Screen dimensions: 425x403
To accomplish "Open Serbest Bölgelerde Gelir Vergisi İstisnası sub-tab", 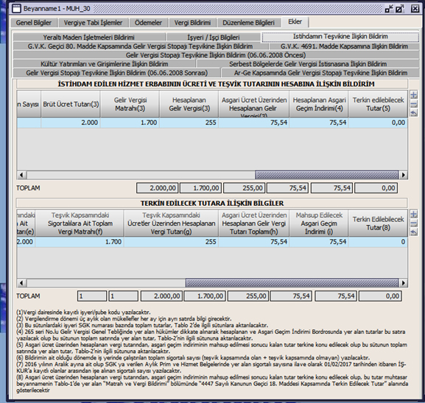I will point(308,64).
